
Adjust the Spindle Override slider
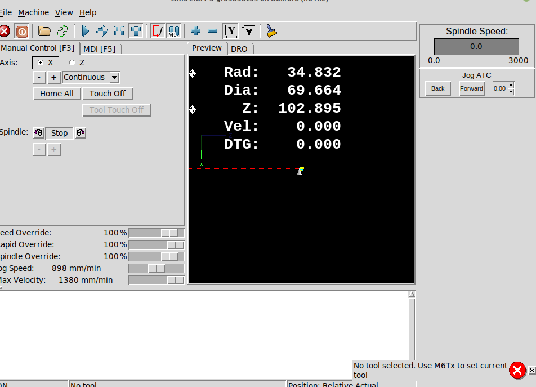[x=156, y=256]
